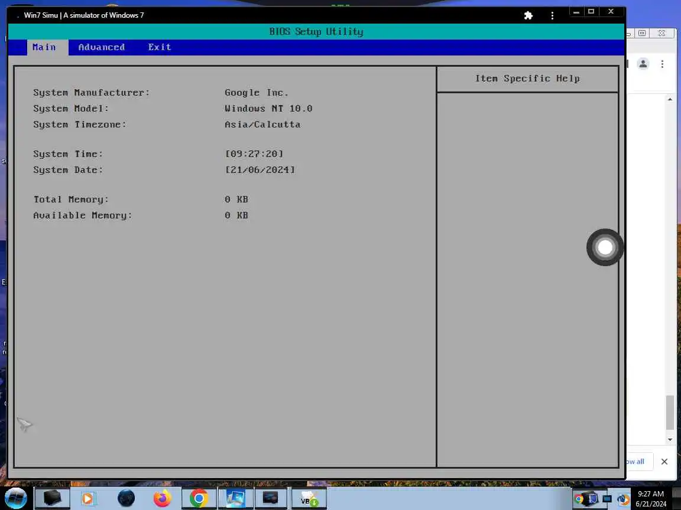Click the monitor icon in system tray
681x510 pixels.
[x=607, y=499]
